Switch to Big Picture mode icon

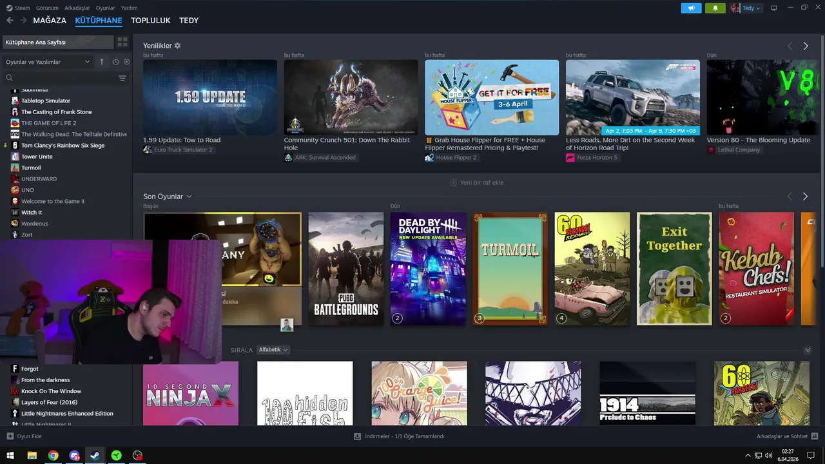click(774, 8)
